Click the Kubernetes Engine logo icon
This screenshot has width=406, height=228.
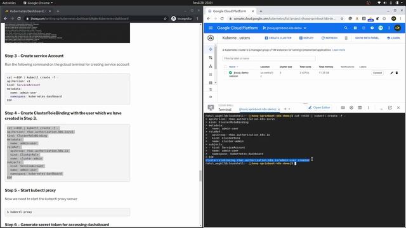(211, 38)
